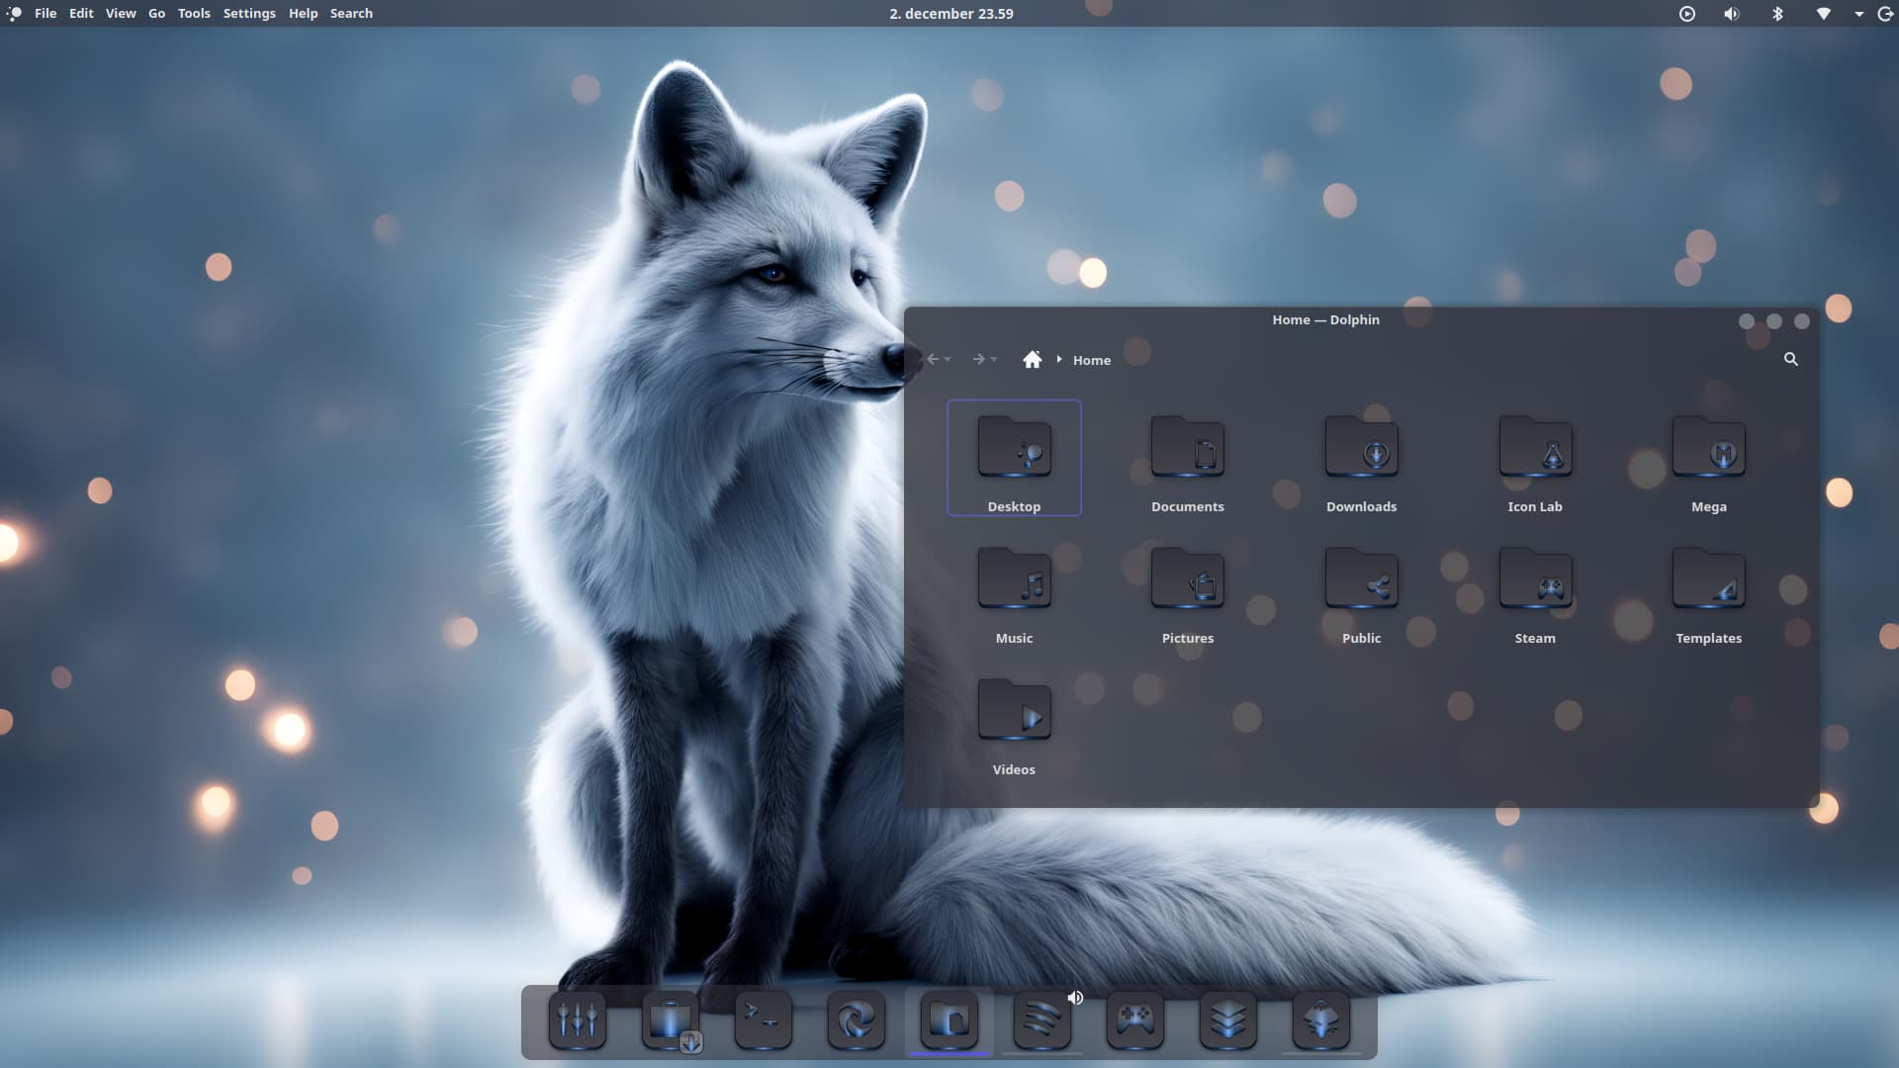1899x1068 pixels.
Task: Launch the terminal from the dock
Action: coord(763,1020)
